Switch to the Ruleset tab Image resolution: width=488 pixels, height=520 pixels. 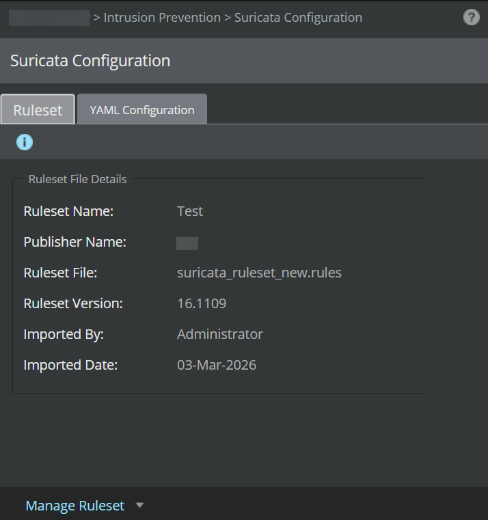(x=38, y=109)
